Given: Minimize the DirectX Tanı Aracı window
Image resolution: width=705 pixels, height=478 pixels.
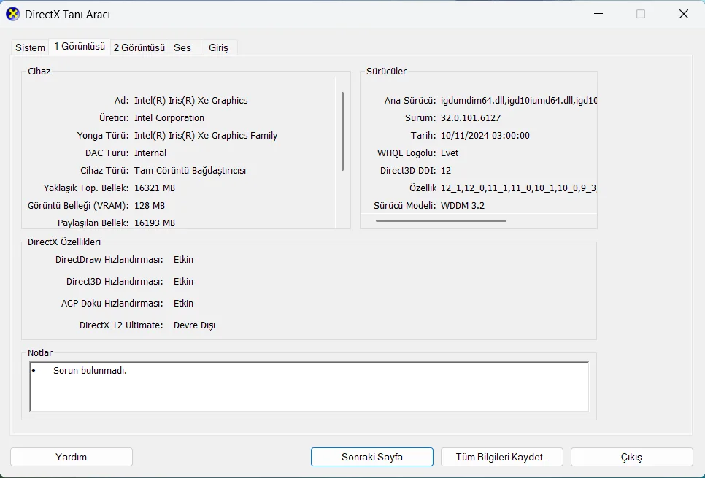Looking at the screenshot, I should pos(598,14).
